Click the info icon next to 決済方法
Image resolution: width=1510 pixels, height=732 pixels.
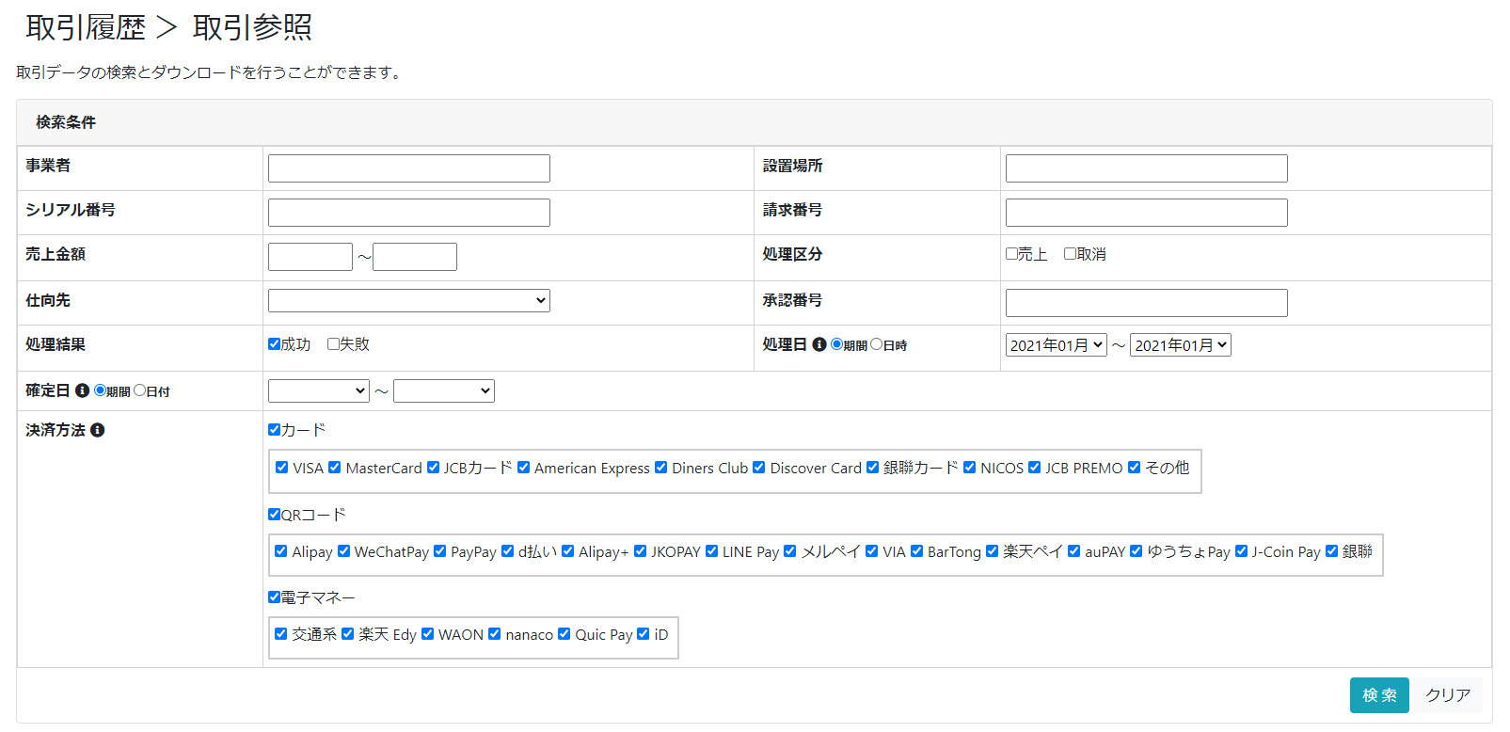98,430
